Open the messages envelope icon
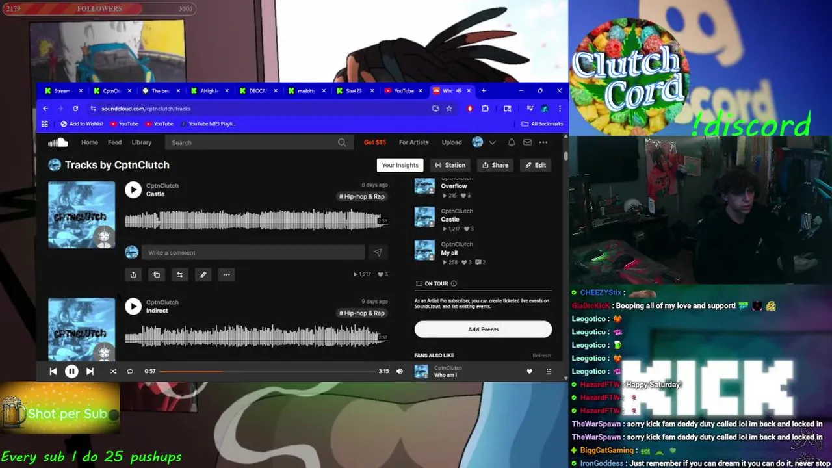This screenshot has height=468, width=832. (527, 142)
